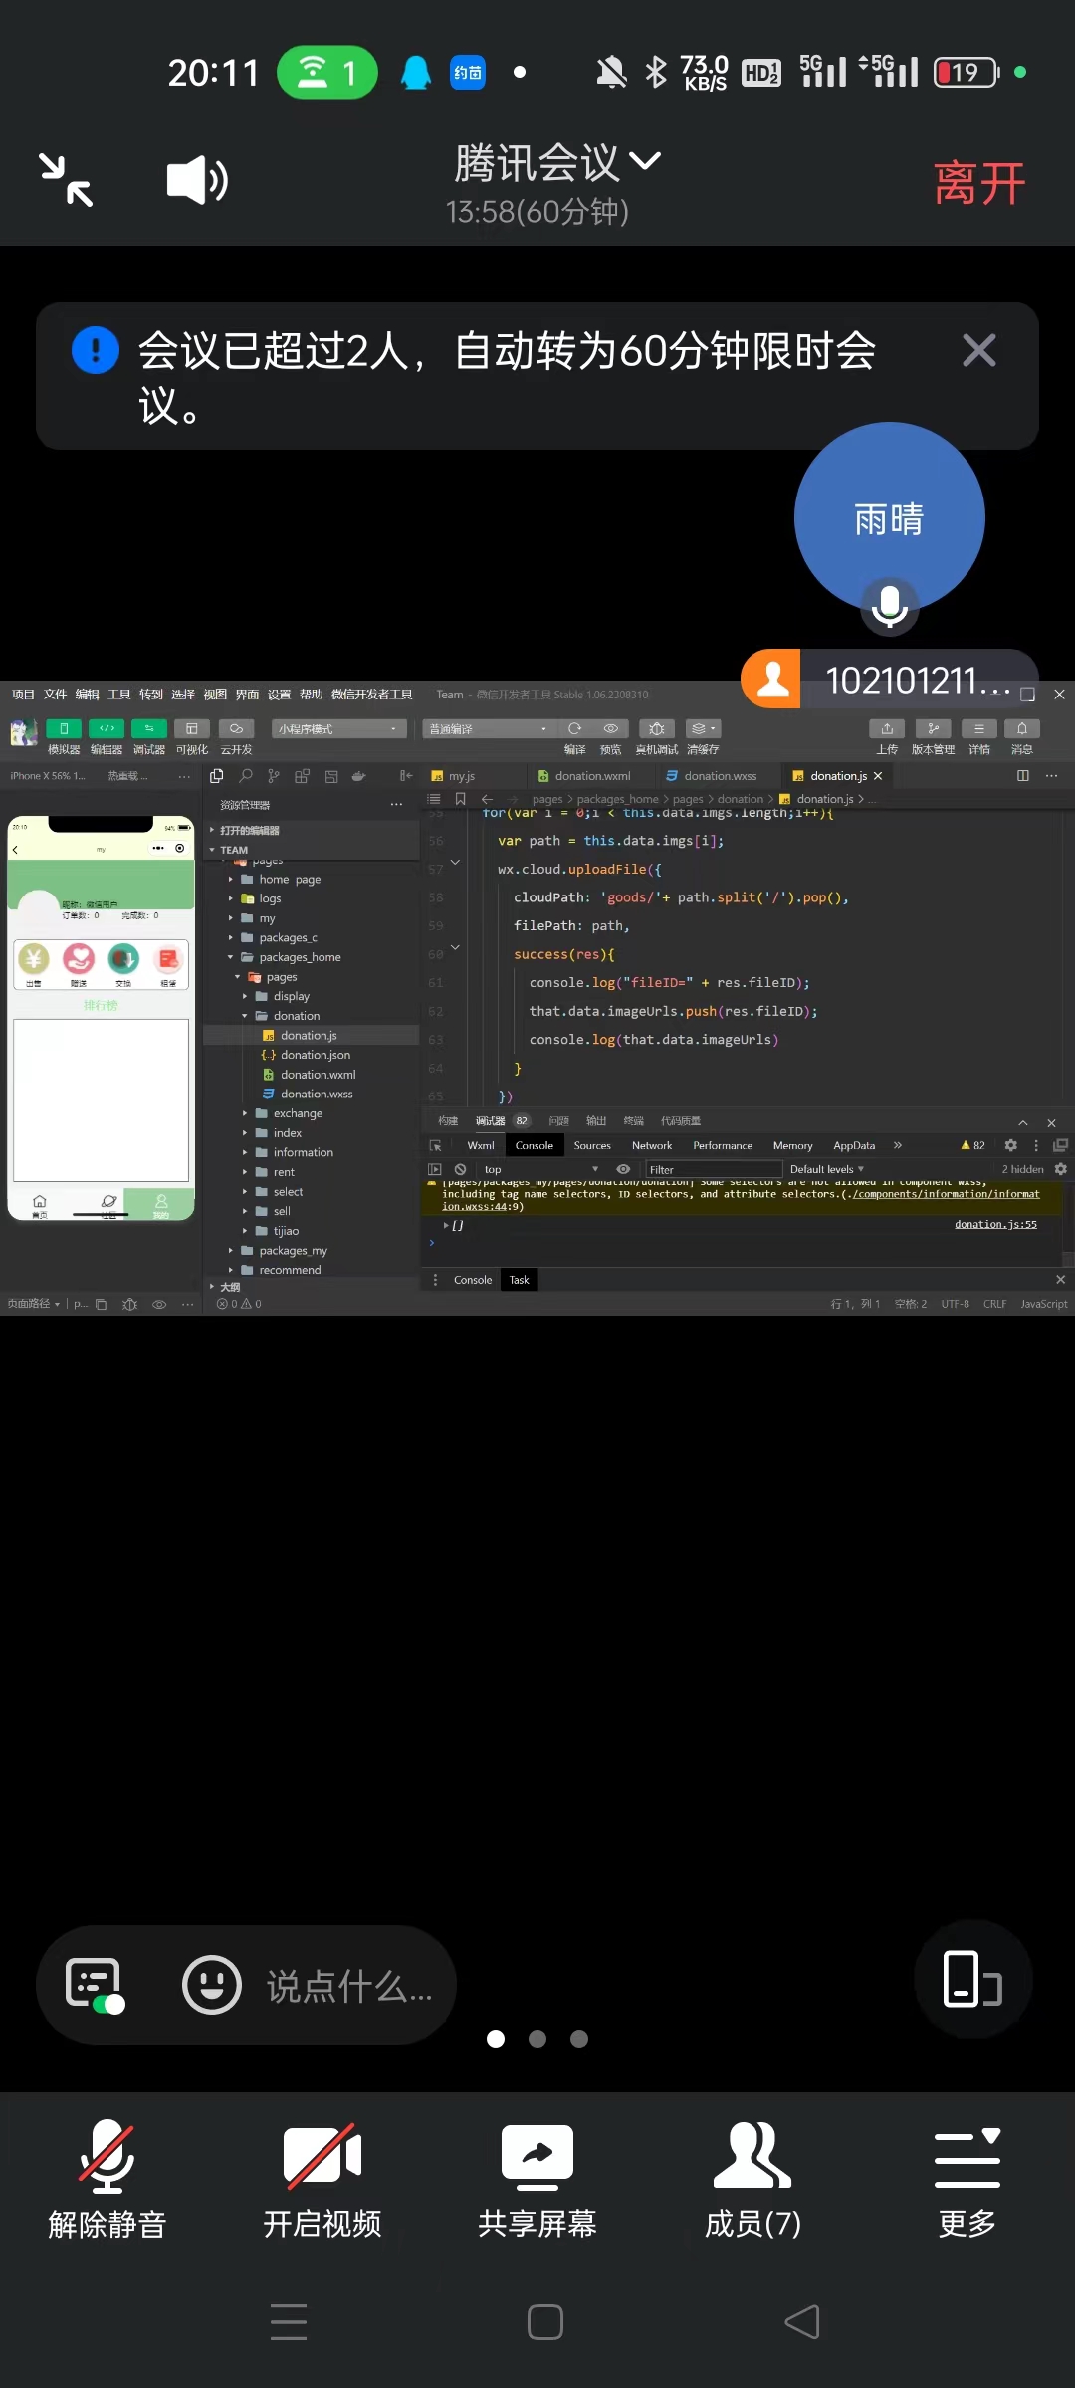This screenshot has width=1075, height=2388.
Task: Unmute the microphone
Action: 107,2181
